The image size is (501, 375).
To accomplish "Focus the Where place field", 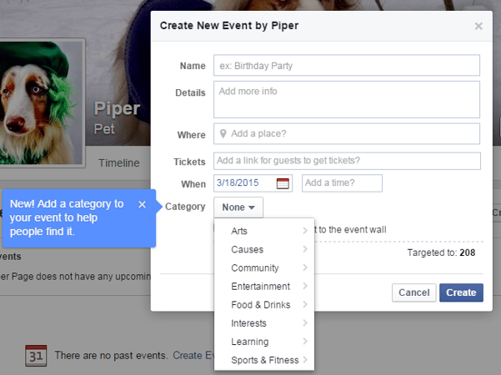I will [x=347, y=133].
